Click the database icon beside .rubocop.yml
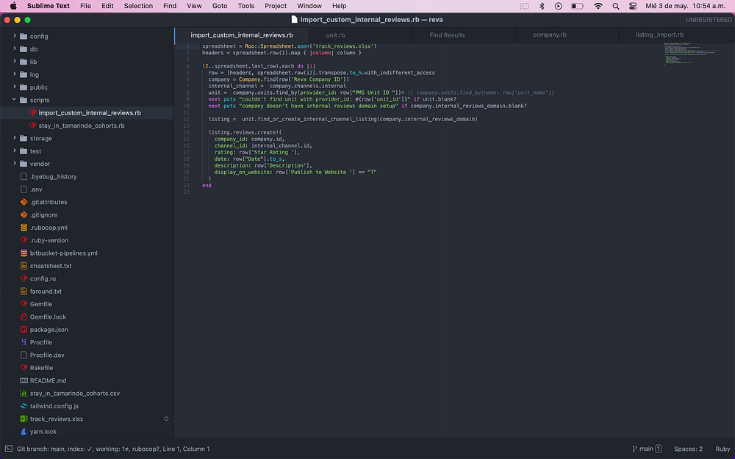Viewport: 735px width, 459px height. 24,228
